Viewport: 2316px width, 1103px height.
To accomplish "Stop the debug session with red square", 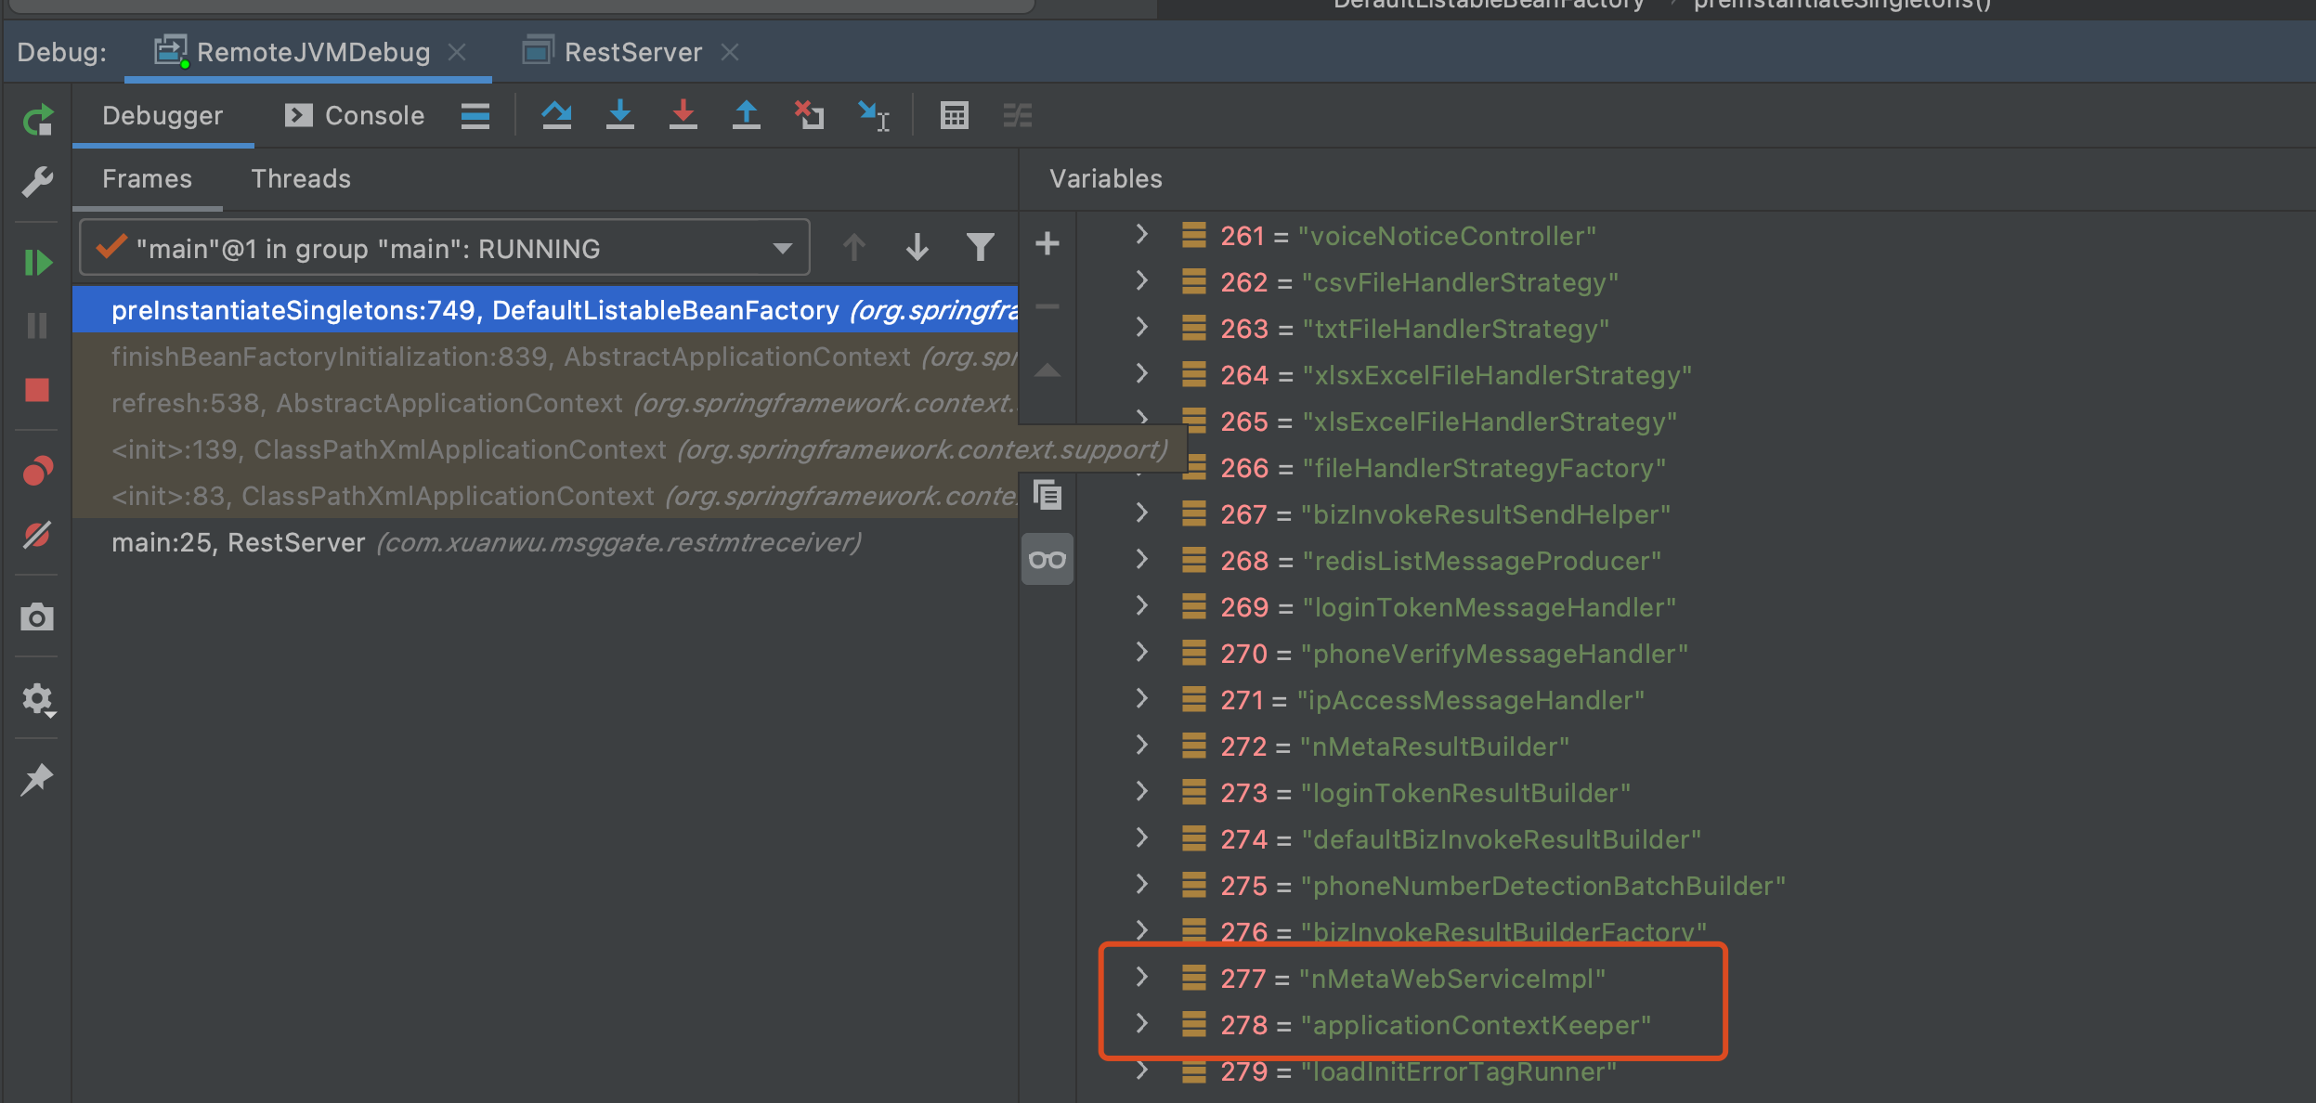I will click(37, 390).
